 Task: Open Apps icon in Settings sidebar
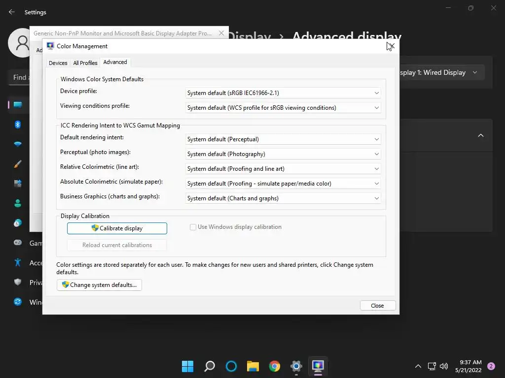click(18, 184)
